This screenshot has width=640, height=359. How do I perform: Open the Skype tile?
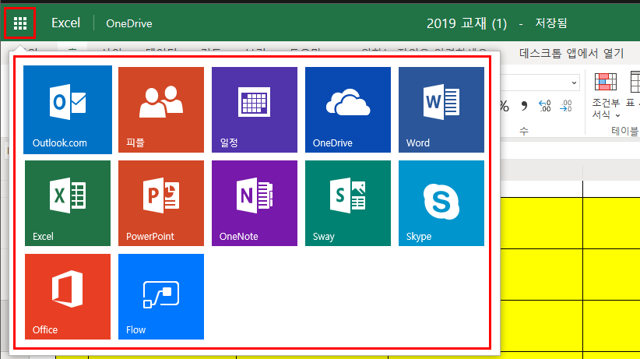[441, 203]
